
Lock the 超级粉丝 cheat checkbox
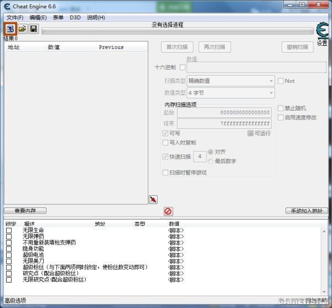9,267
